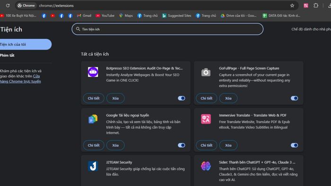Screen dimensions: 331x186
Task: Open the YouTube labeled bookmark
Action: click(105, 16)
